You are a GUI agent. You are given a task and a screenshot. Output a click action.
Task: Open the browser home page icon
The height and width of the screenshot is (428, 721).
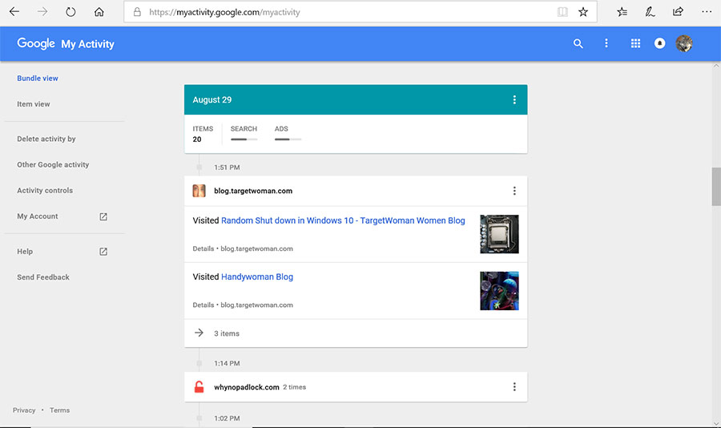pos(99,12)
